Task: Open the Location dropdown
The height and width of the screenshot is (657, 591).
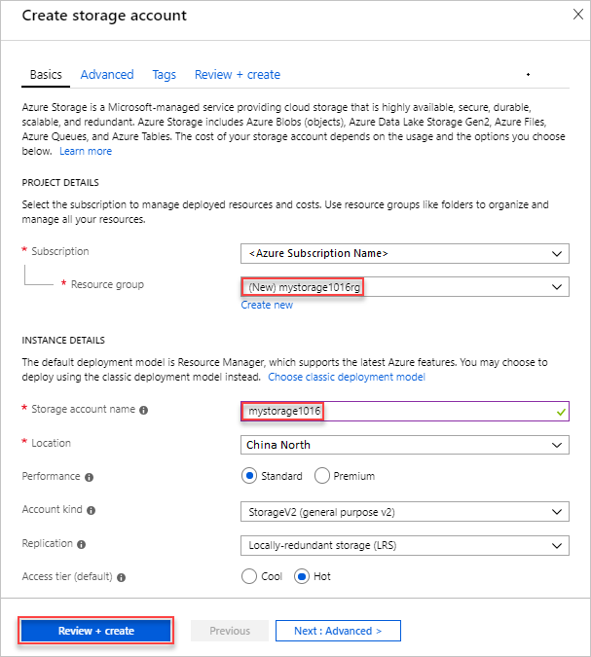Action: pyautogui.click(x=404, y=445)
